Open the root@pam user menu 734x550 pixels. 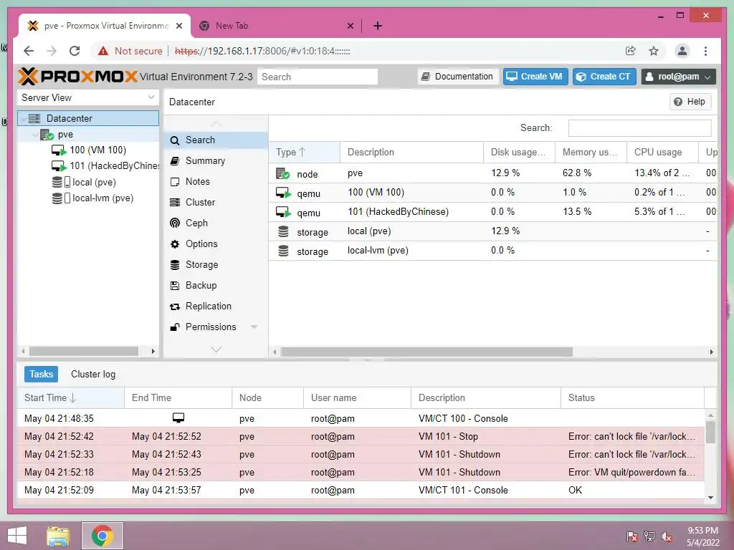tap(678, 77)
